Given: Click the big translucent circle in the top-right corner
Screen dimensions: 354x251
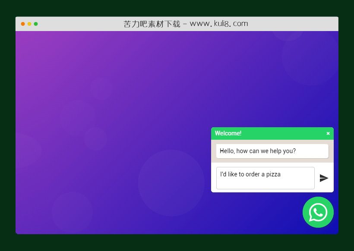Looking at the screenshot, I should point(310,56).
